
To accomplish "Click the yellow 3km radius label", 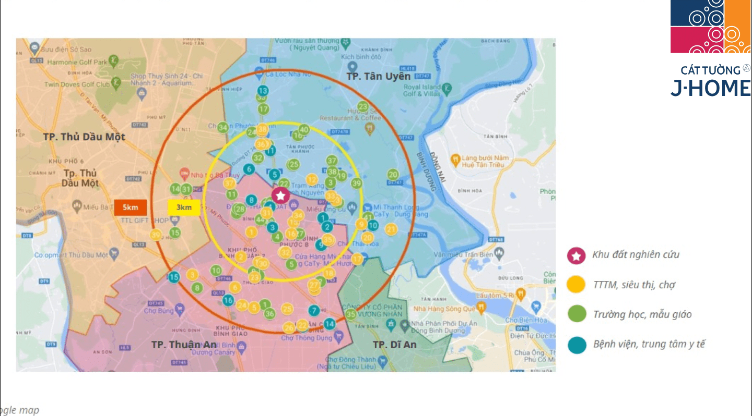I will pos(184,207).
